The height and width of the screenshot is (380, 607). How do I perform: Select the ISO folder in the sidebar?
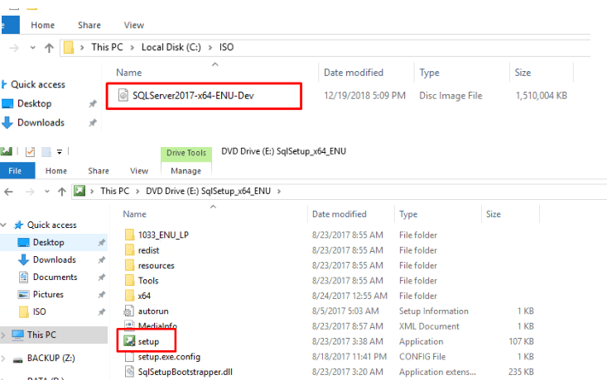[x=40, y=312]
